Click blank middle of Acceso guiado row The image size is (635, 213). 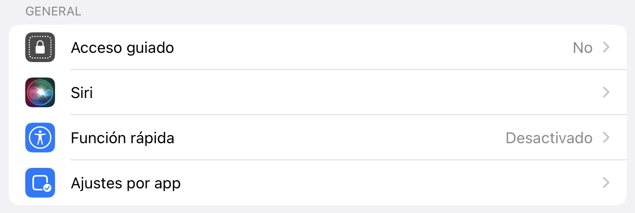click(371, 48)
